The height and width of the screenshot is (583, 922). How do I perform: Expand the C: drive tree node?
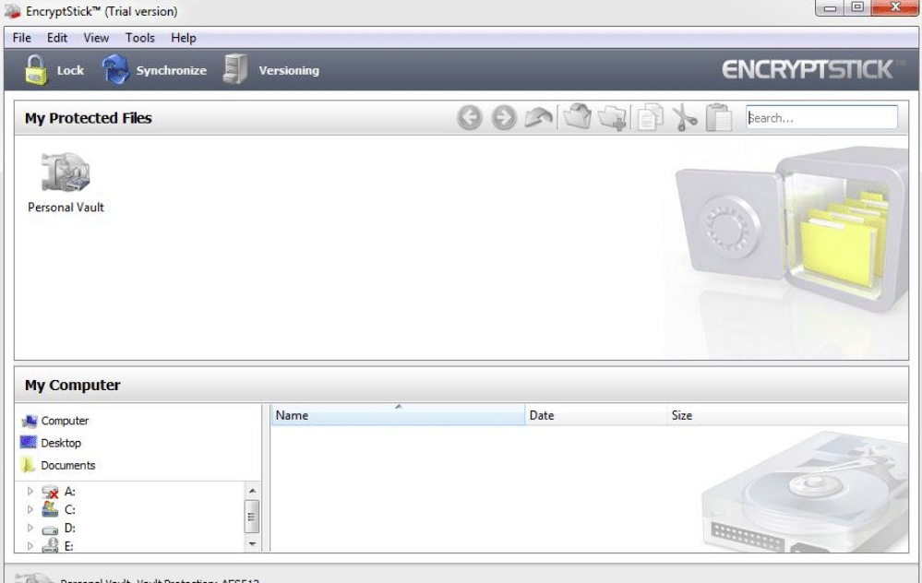click(x=30, y=509)
